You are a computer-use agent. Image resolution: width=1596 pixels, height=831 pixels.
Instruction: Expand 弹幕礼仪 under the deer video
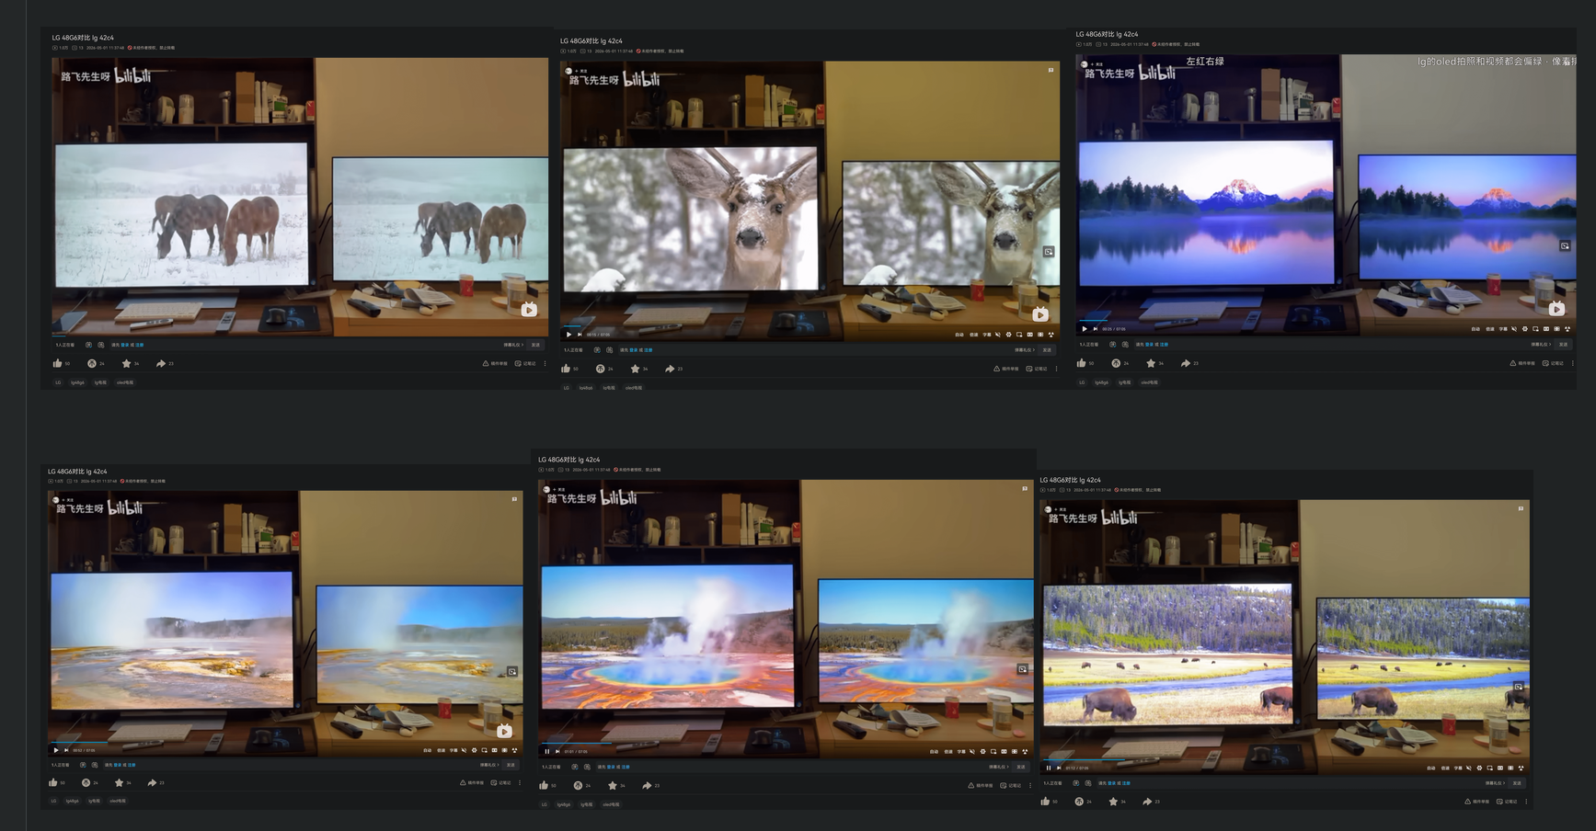point(1025,350)
